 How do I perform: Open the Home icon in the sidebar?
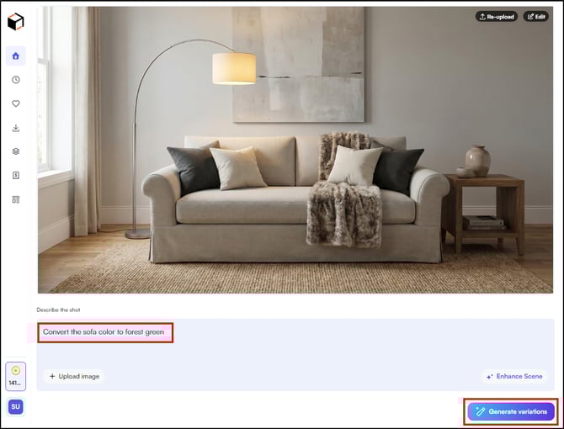[15, 56]
